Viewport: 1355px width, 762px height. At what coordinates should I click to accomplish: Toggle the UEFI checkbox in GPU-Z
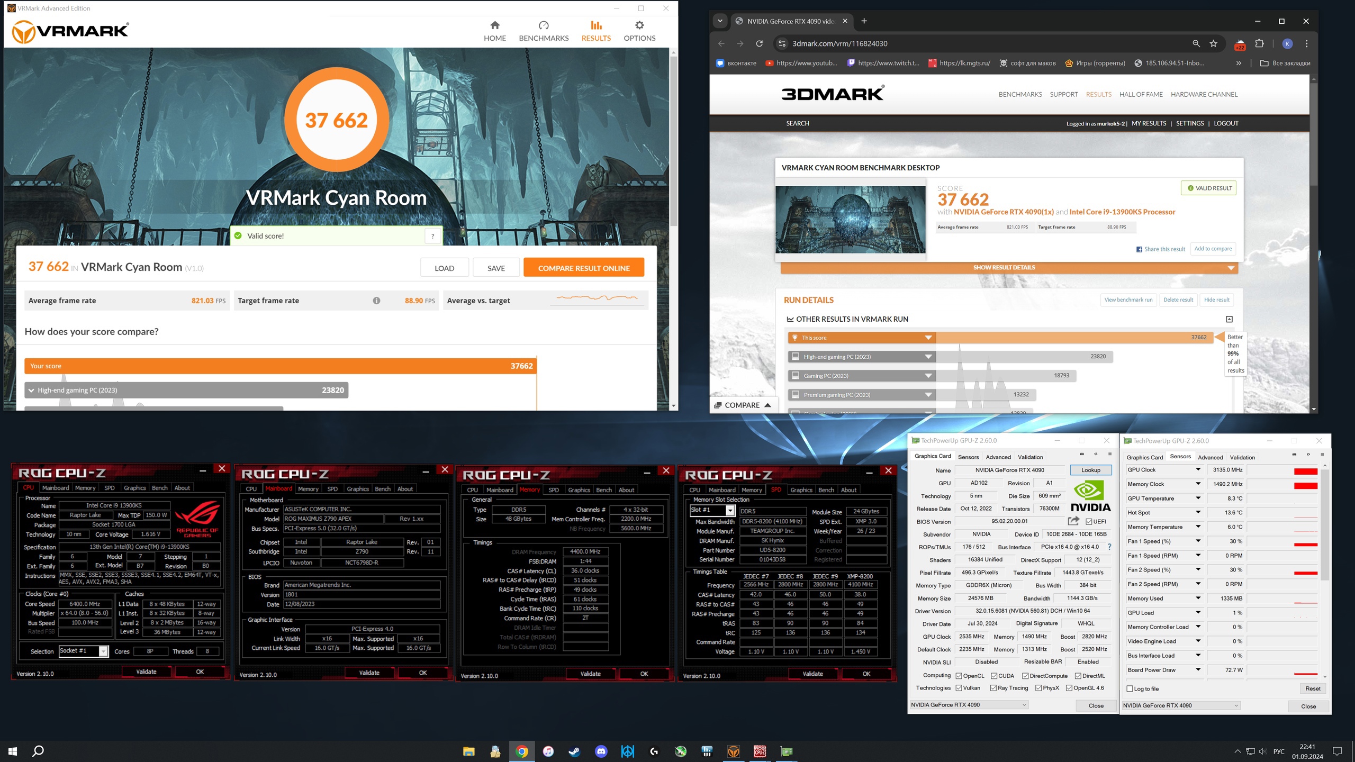pyautogui.click(x=1089, y=521)
